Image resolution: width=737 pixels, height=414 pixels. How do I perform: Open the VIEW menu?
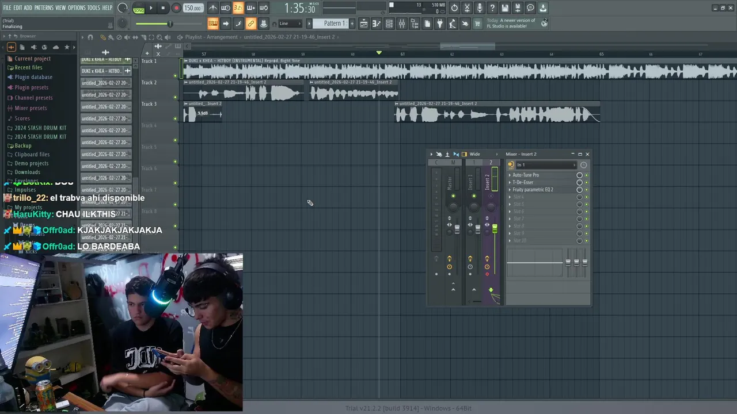tap(60, 7)
